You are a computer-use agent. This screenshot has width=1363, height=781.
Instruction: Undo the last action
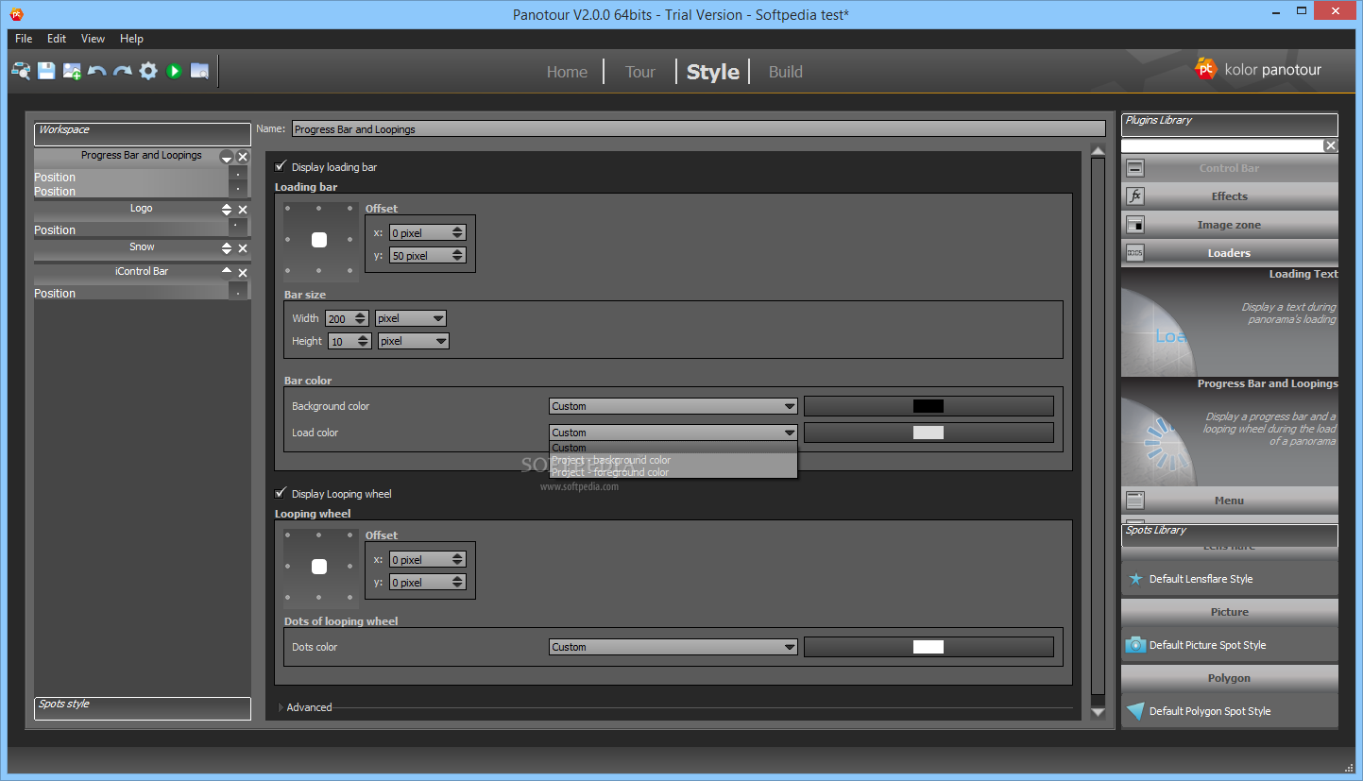tap(97, 71)
